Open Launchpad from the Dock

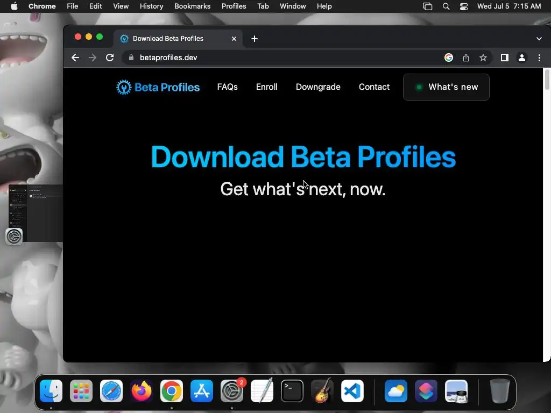click(x=81, y=391)
